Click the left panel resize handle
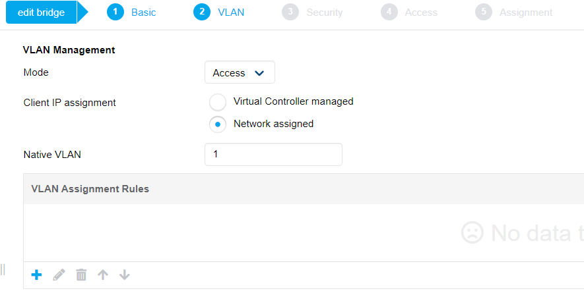Image resolution: width=584 pixels, height=293 pixels. click(3, 269)
